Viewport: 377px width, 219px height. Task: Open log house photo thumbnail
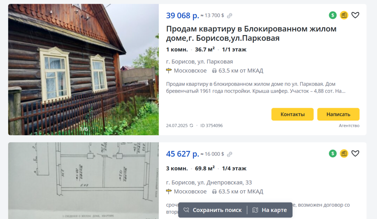point(84,69)
